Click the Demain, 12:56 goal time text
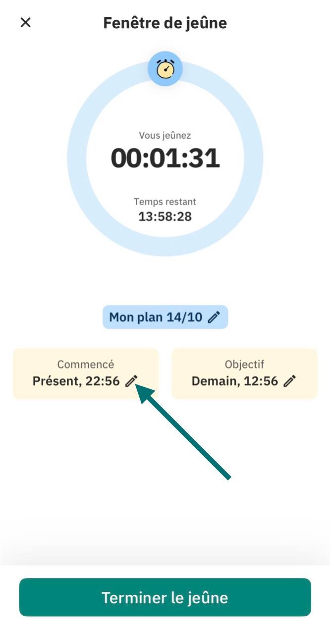The height and width of the screenshot is (634, 330). pos(235,381)
